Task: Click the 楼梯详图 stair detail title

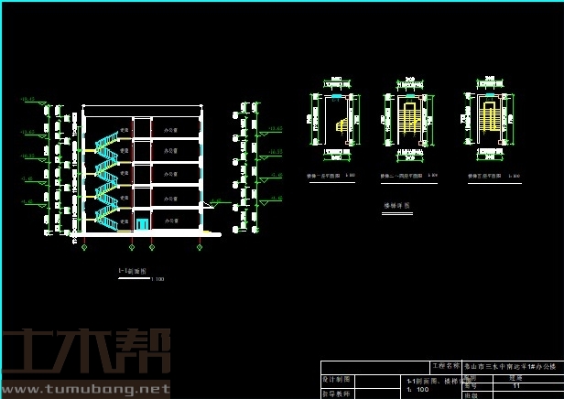Action: (x=397, y=207)
